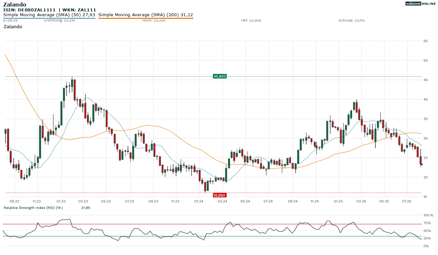Click the 01.25 date axis label
This screenshot has height=255, width=438.
click(x=338, y=201)
